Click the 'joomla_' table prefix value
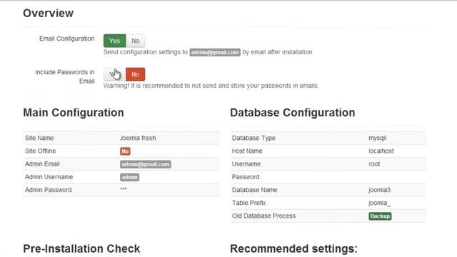 379,203
